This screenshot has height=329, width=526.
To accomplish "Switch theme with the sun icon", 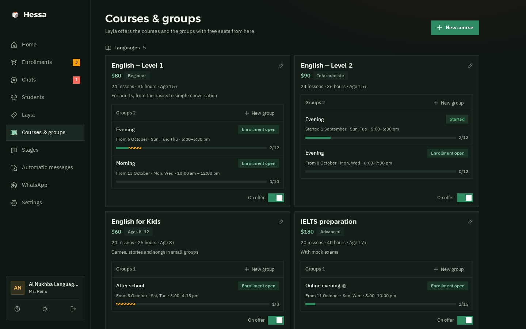I will [45, 309].
